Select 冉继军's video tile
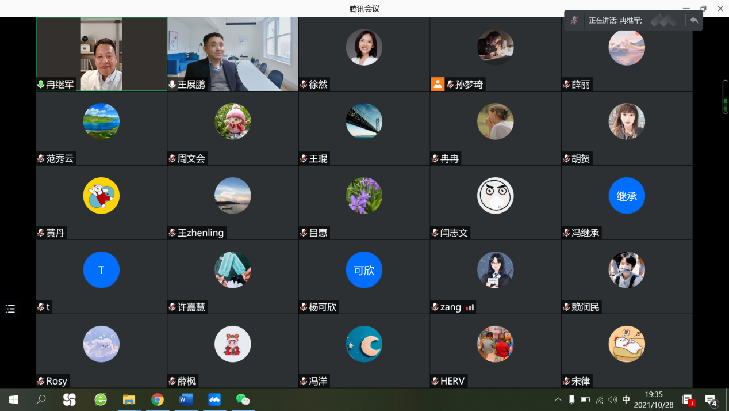The width and height of the screenshot is (729, 411). (x=102, y=54)
